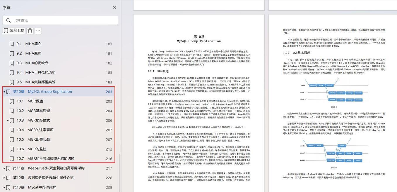Click bookmark icon beside 10.2 MGR基本原理

click(12, 111)
